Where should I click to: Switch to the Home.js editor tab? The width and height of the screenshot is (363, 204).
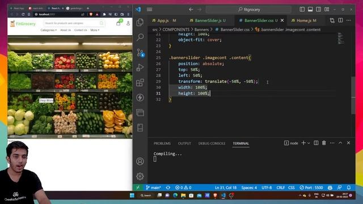(x=304, y=20)
